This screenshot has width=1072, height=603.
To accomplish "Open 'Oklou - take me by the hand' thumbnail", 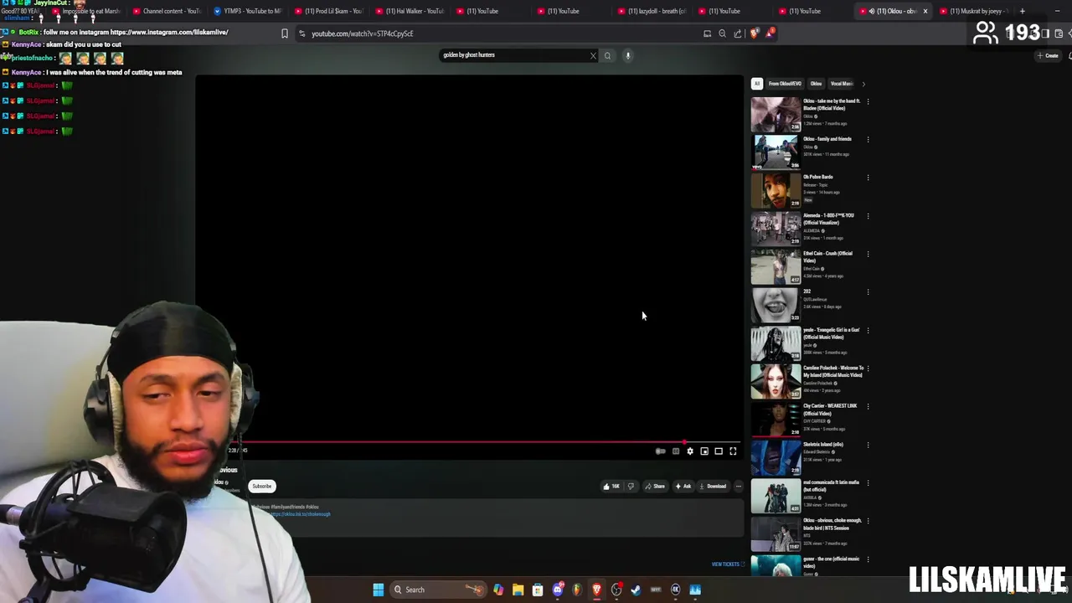I will [x=776, y=115].
